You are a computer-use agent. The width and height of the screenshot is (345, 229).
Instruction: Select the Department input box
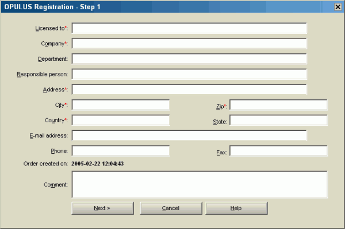coord(189,59)
